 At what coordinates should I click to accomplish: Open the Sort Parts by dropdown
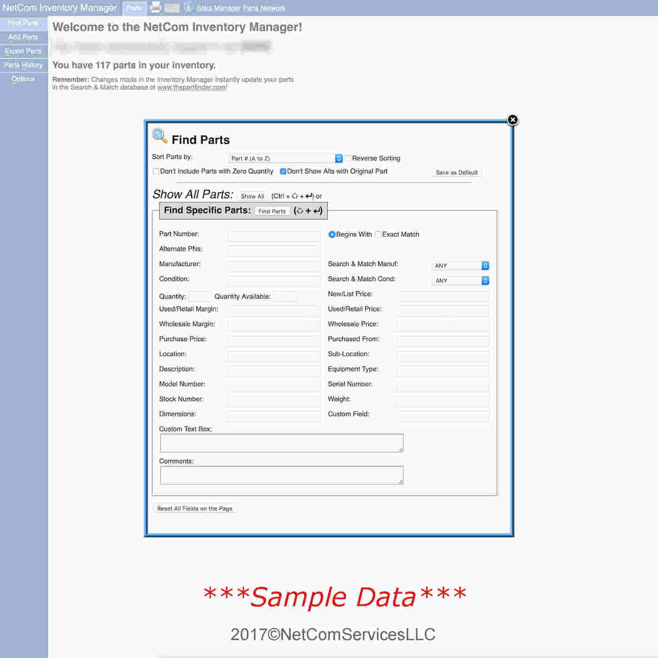[285, 158]
